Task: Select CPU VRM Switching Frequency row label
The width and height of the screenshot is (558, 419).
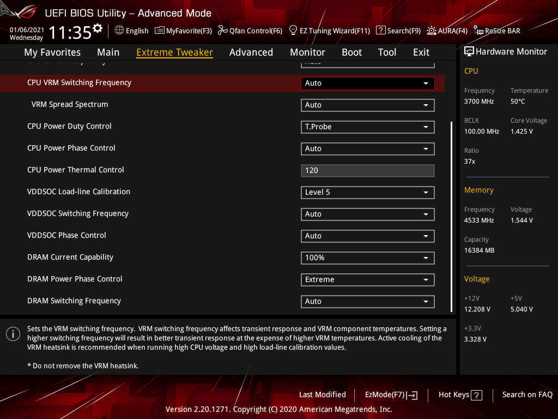Action: coord(79,83)
